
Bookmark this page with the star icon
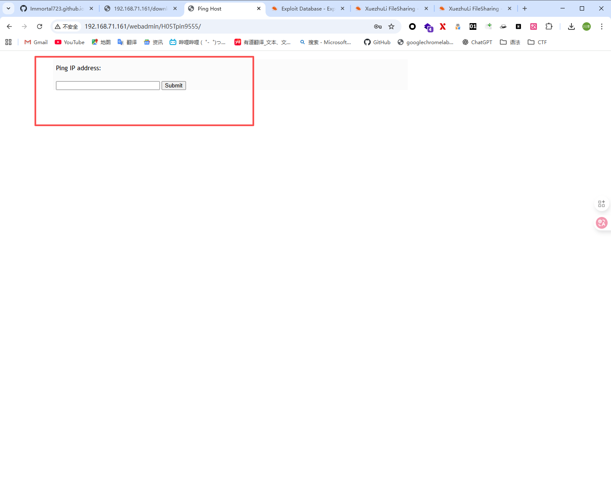click(x=391, y=26)
